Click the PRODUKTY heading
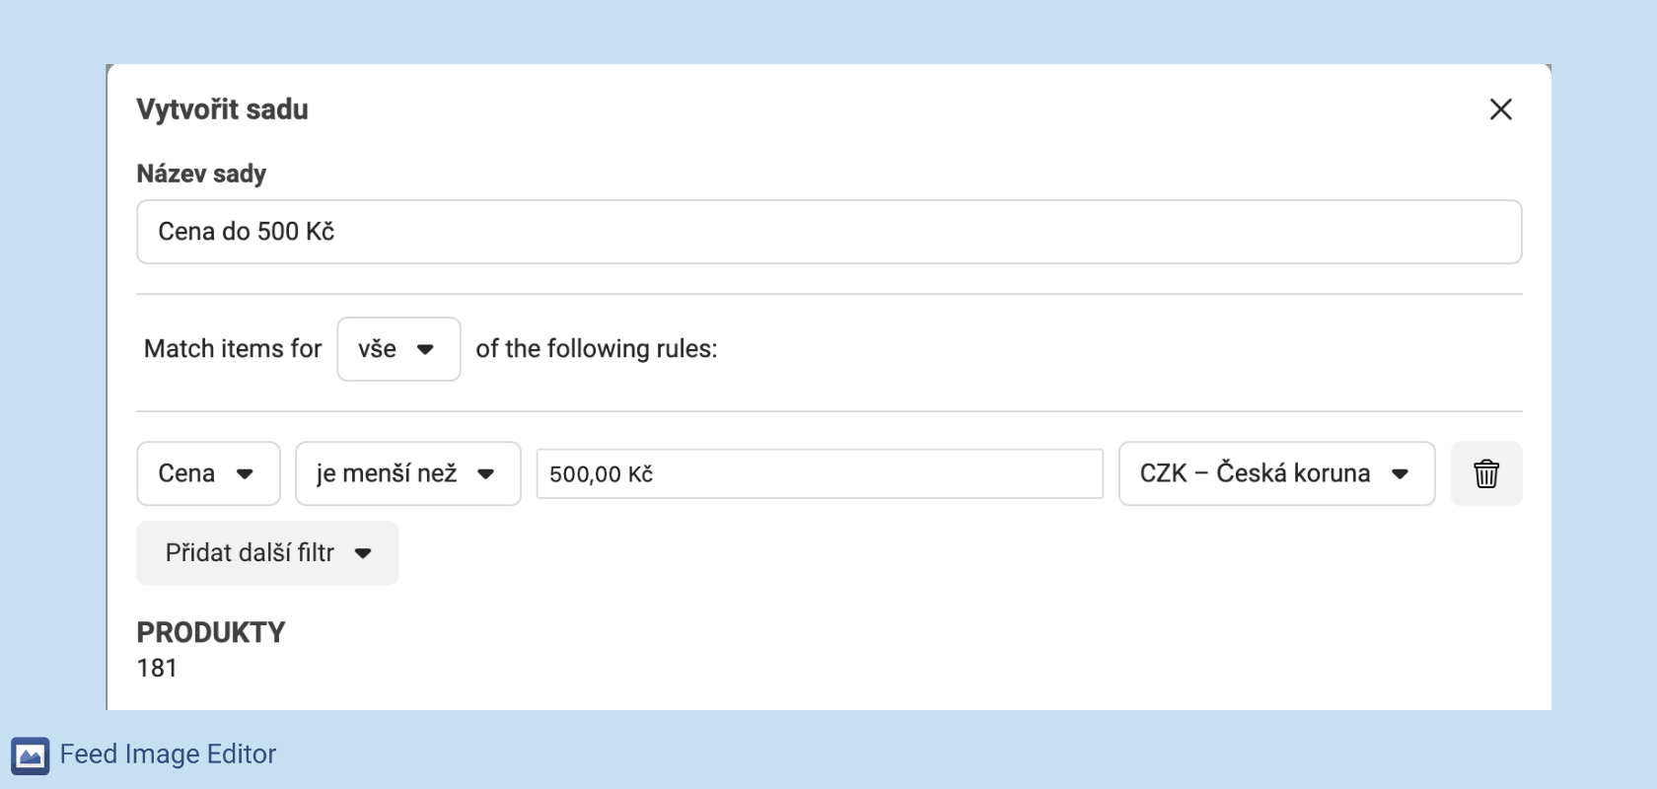Screen dimensions: 1657x789 [211, 632]
